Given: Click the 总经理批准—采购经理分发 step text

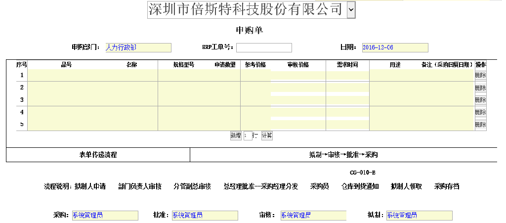Looking at the screenshot, I should coord(261,186).
